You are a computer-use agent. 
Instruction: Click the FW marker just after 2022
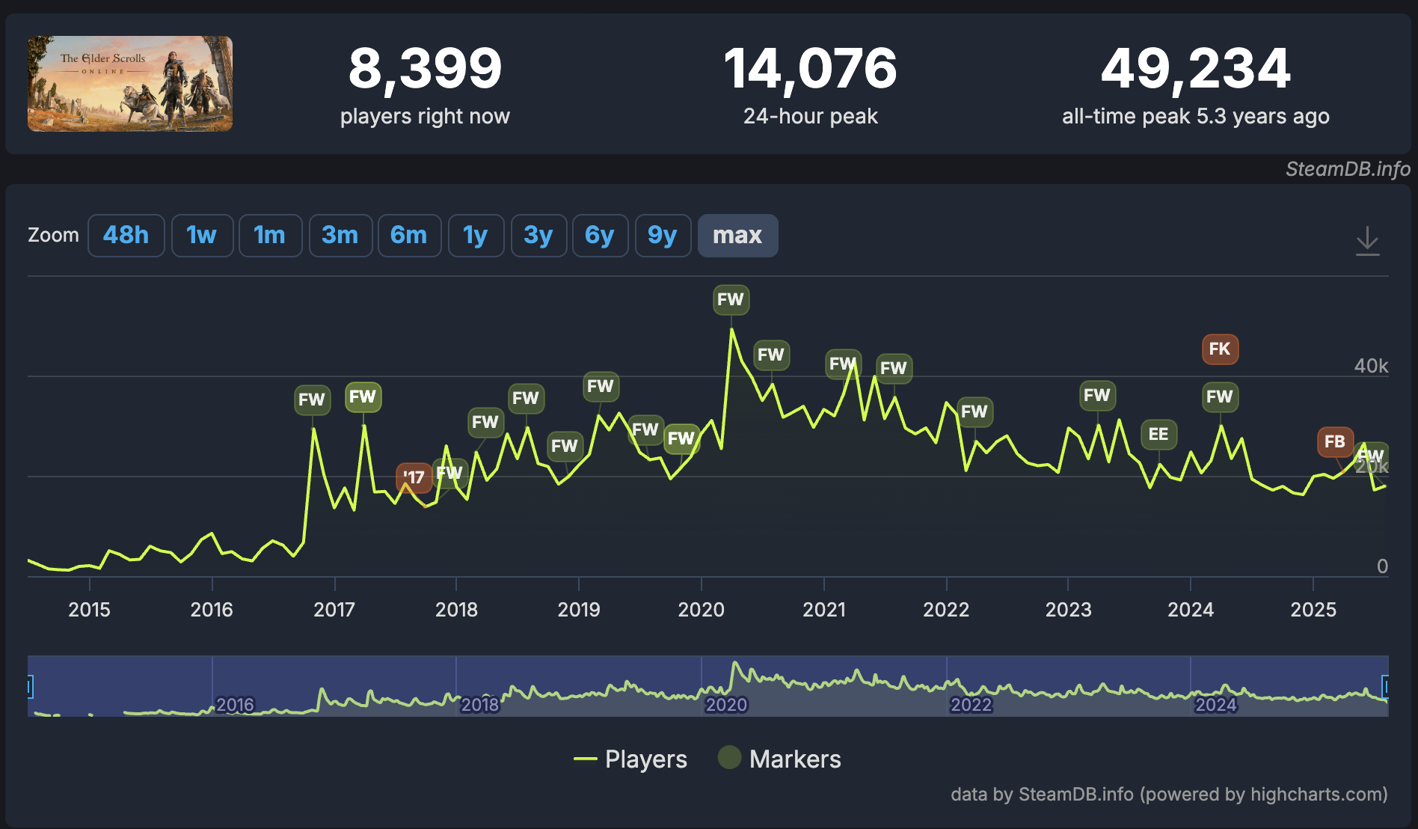click(x=975, y=412)
